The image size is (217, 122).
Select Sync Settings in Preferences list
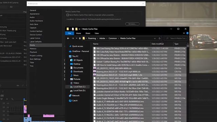point(35,59)
